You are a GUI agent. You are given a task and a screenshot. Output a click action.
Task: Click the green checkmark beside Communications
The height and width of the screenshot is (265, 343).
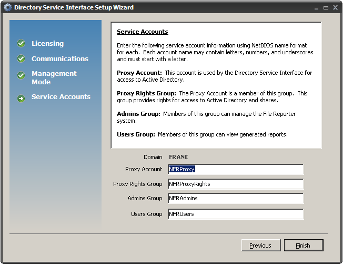coord(21,59)
